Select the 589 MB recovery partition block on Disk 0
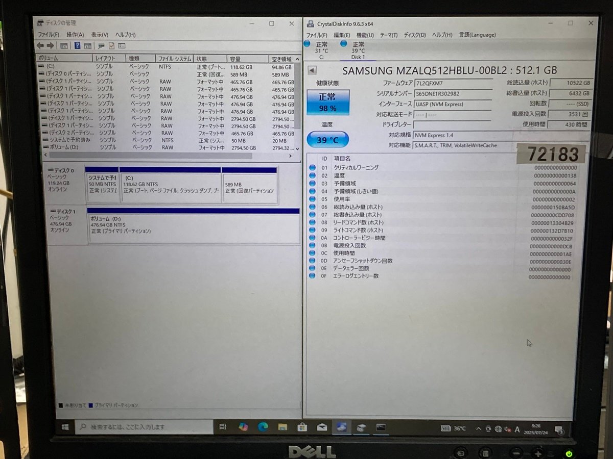613x459 pixels. [250, 185]
